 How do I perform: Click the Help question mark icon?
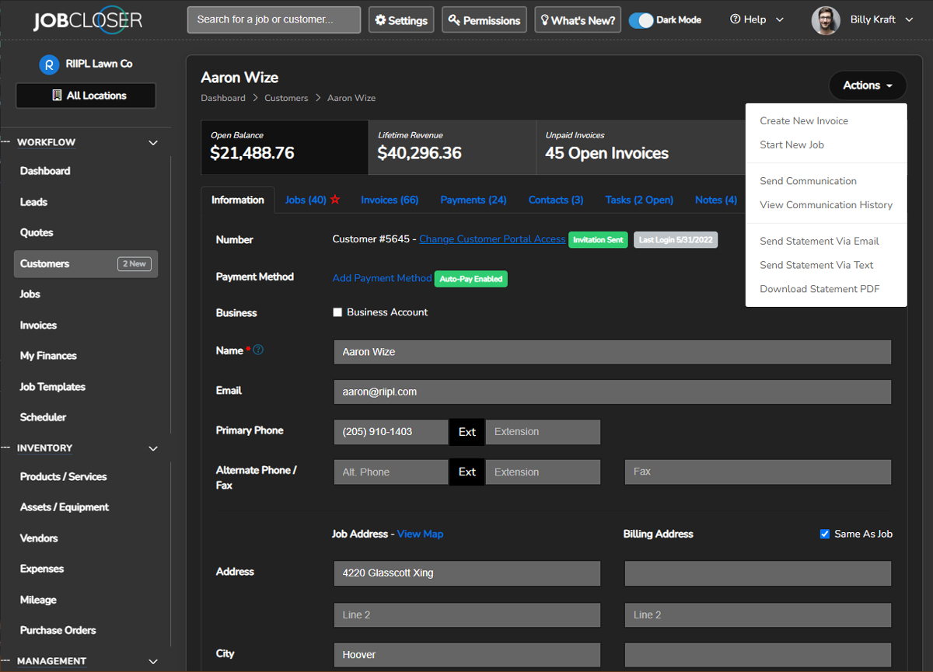click(735, 19)
